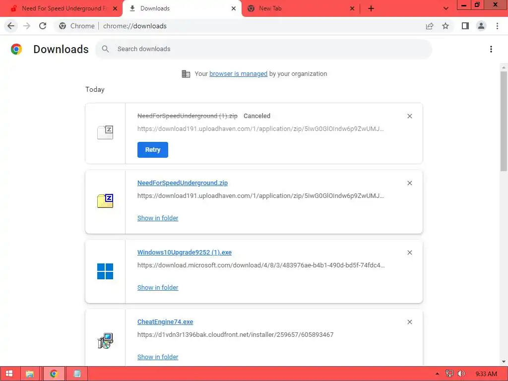Open a new tab with plus button
The height and width of the screenshot is (381, 508).
tap(371, 8)
